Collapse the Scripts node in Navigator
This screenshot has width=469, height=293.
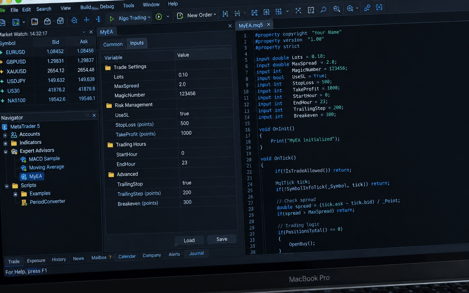tap(7, 186)
